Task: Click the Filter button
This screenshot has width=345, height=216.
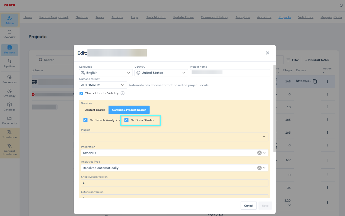Action: 293,60
